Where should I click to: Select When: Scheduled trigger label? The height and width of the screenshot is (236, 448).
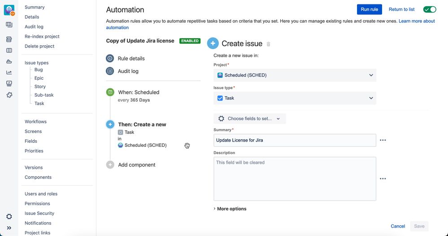tap(139, 92)
